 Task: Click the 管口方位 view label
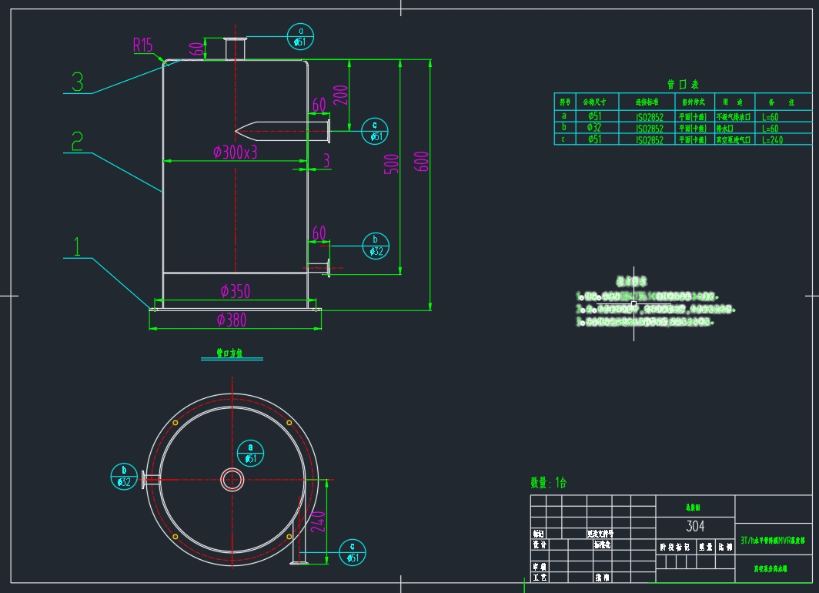tap(230, 353)
